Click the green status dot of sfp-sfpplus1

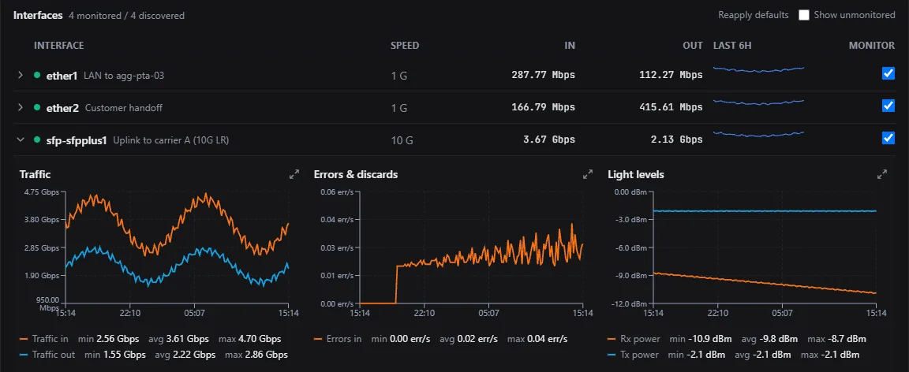[37, 139]
